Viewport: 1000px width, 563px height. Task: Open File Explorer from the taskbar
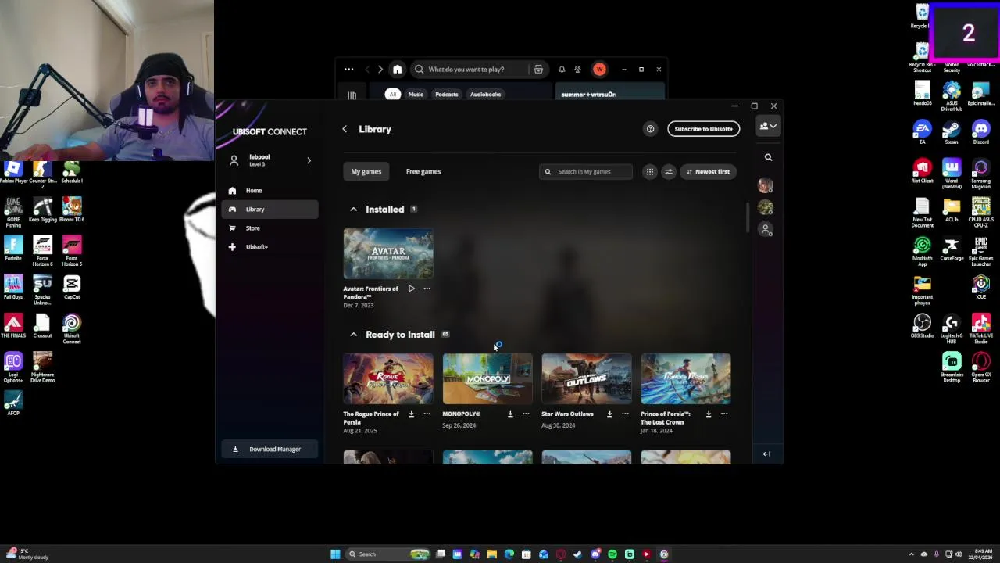pyautogui.click(x=491, y=554)
